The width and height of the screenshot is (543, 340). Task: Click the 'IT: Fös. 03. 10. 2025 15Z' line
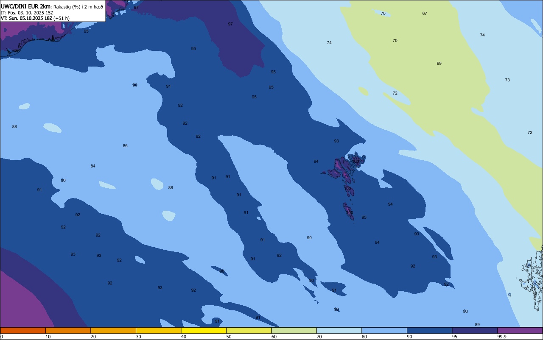coord(27,12)
